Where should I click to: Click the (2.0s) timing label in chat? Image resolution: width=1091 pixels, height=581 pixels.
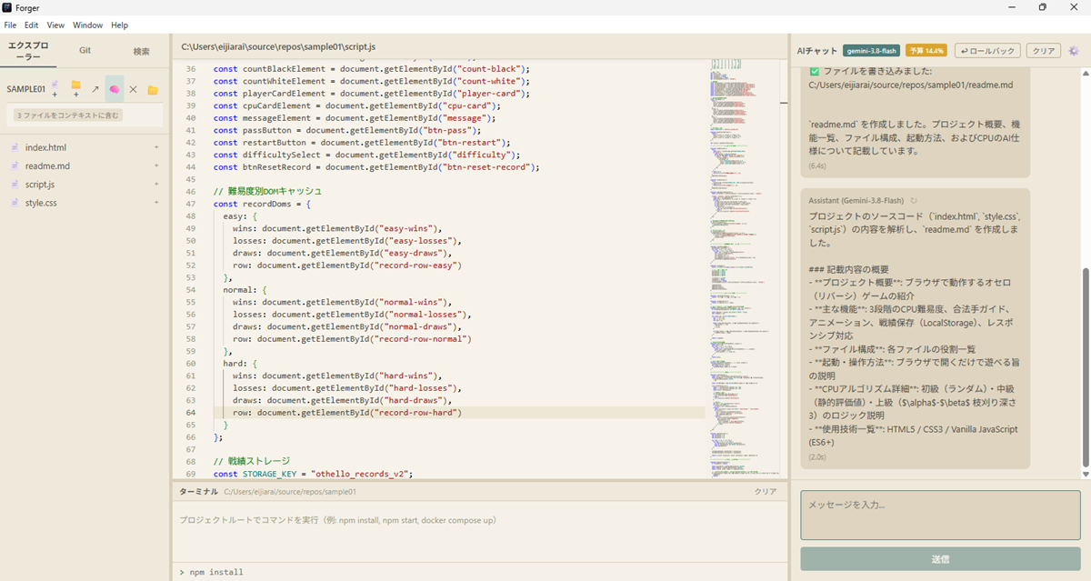click(x=817, y=456)
